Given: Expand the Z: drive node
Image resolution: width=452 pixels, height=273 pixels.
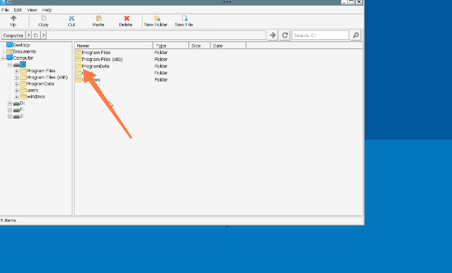Looking at the screenshot, I should click(10, 116).
